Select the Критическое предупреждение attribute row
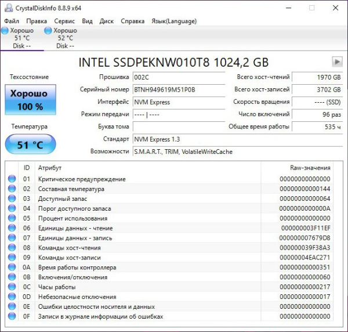Image resolution: width=348 pixels, height=332 pixels. pyautogui.click(x=169, y=179)
